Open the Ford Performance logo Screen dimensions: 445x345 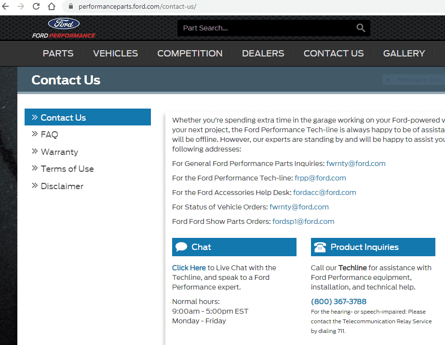pos(64,28)
